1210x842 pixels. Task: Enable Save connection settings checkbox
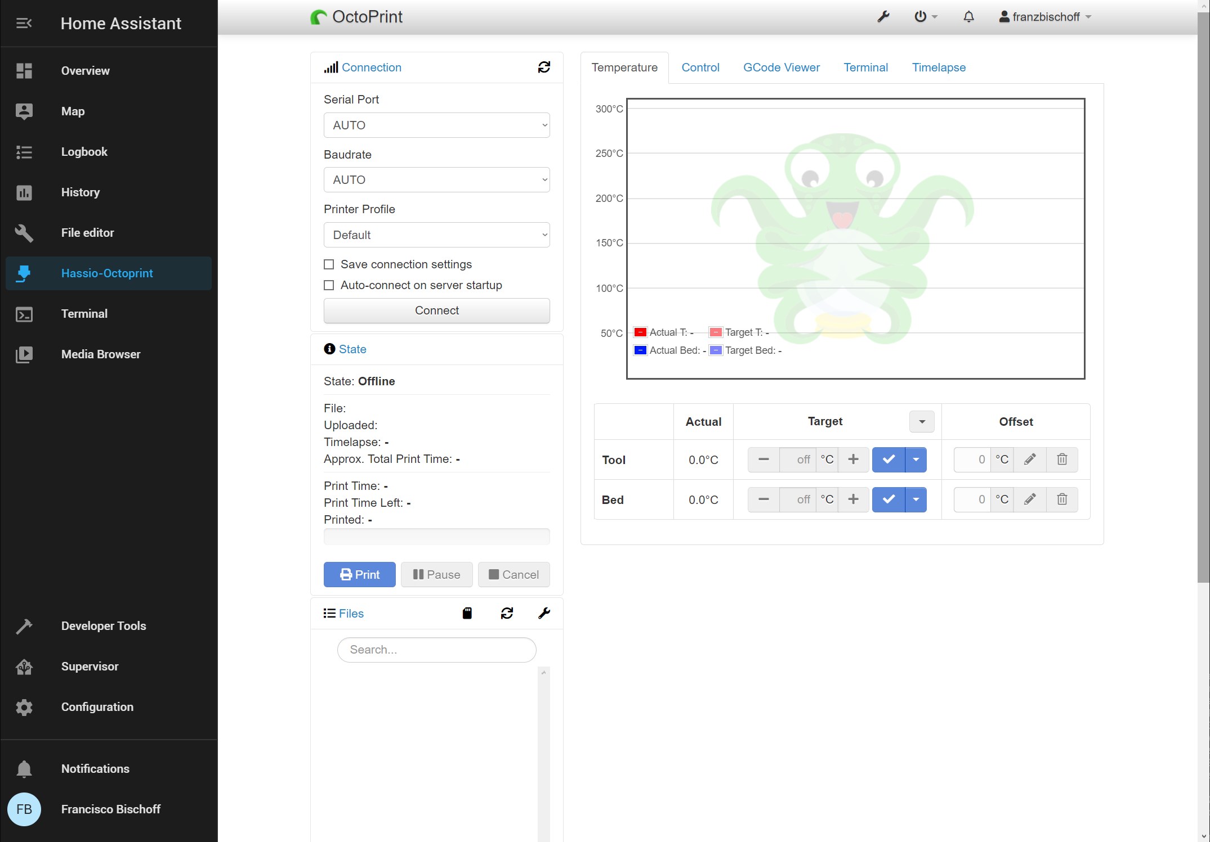329,264
